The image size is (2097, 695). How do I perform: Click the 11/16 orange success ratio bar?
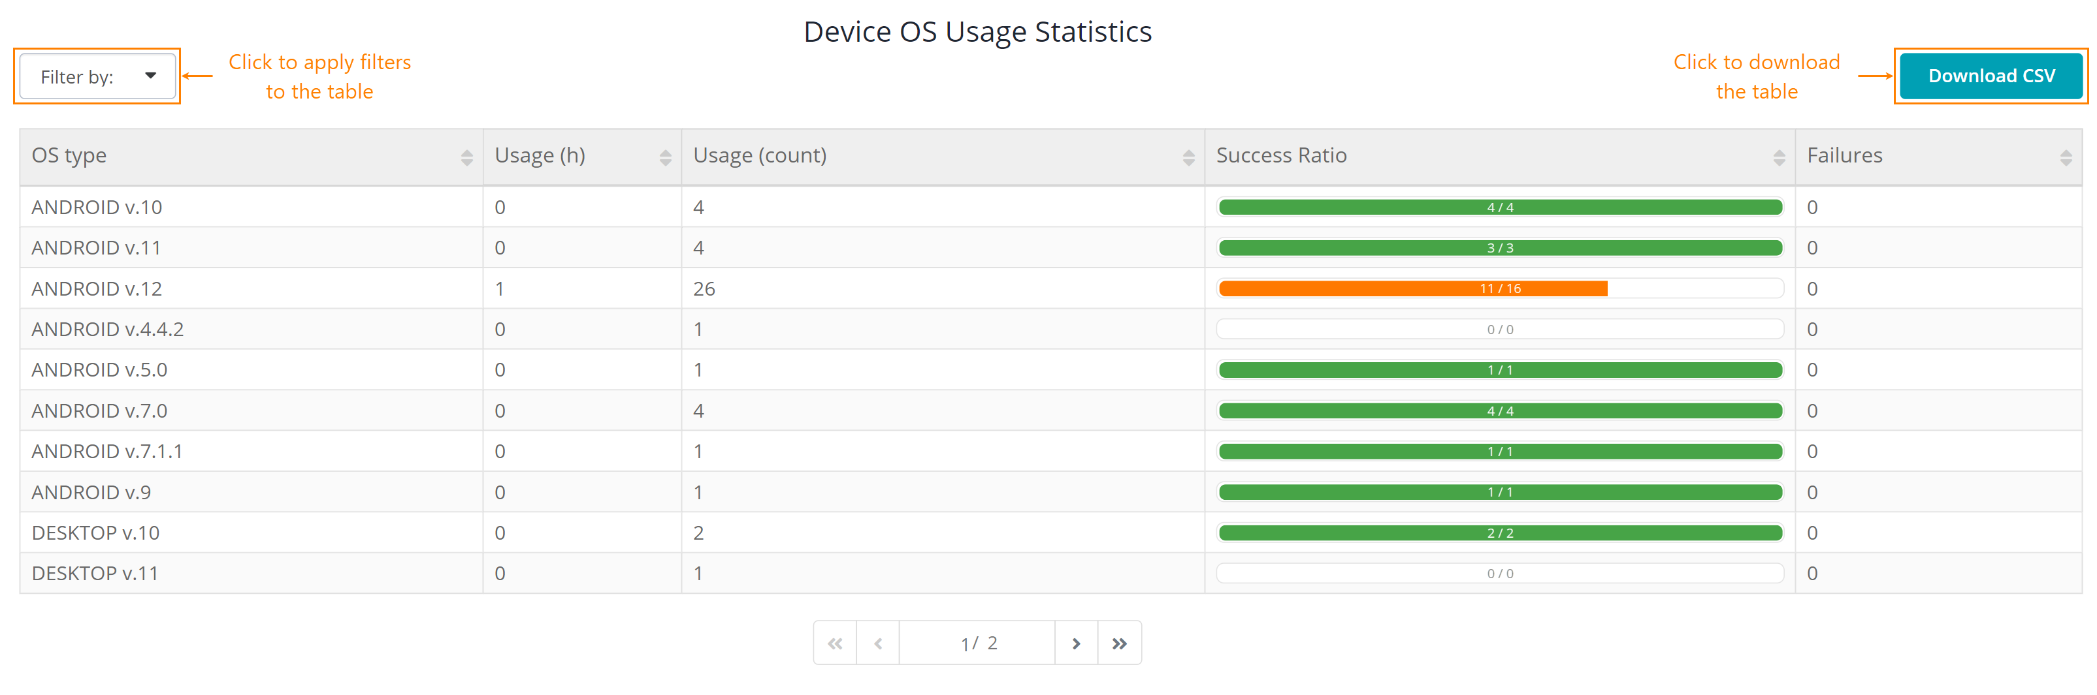[x=1412, y=288]
